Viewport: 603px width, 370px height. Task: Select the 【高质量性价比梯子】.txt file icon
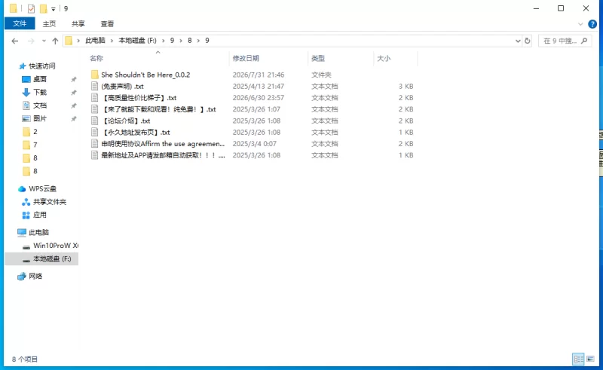pyautogui.click(x=95, y=98)
